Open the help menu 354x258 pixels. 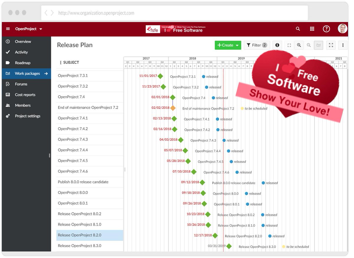coord(326,29)
